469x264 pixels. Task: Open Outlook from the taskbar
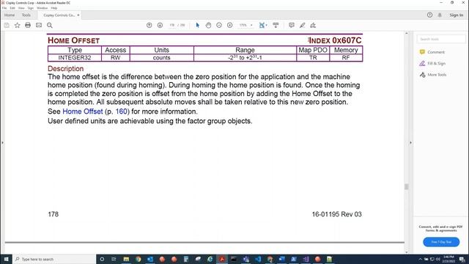[150, 259]
